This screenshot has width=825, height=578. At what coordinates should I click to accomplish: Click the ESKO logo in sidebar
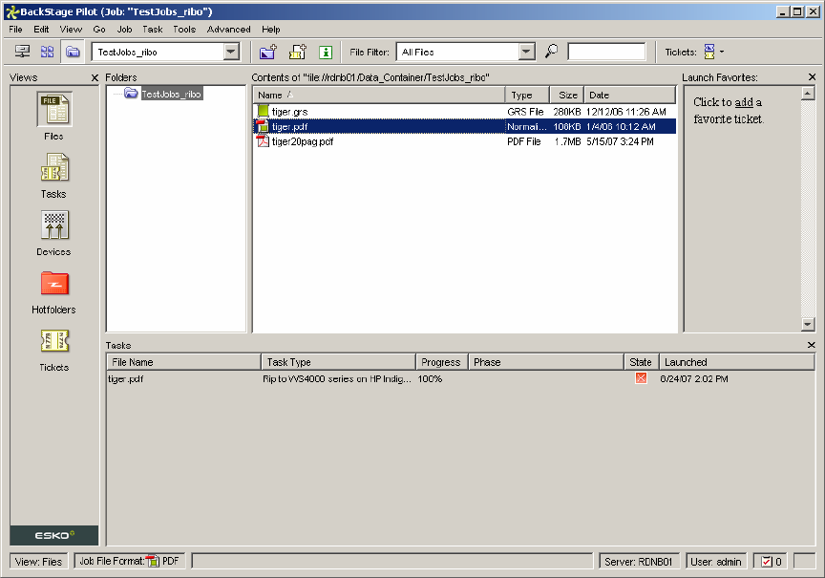54,535
